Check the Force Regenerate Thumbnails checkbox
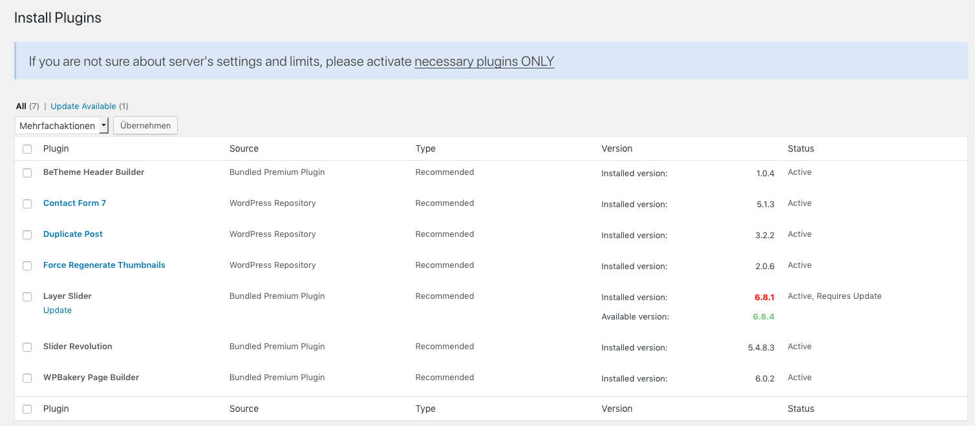The image size is (975, 426). (27, 266)
